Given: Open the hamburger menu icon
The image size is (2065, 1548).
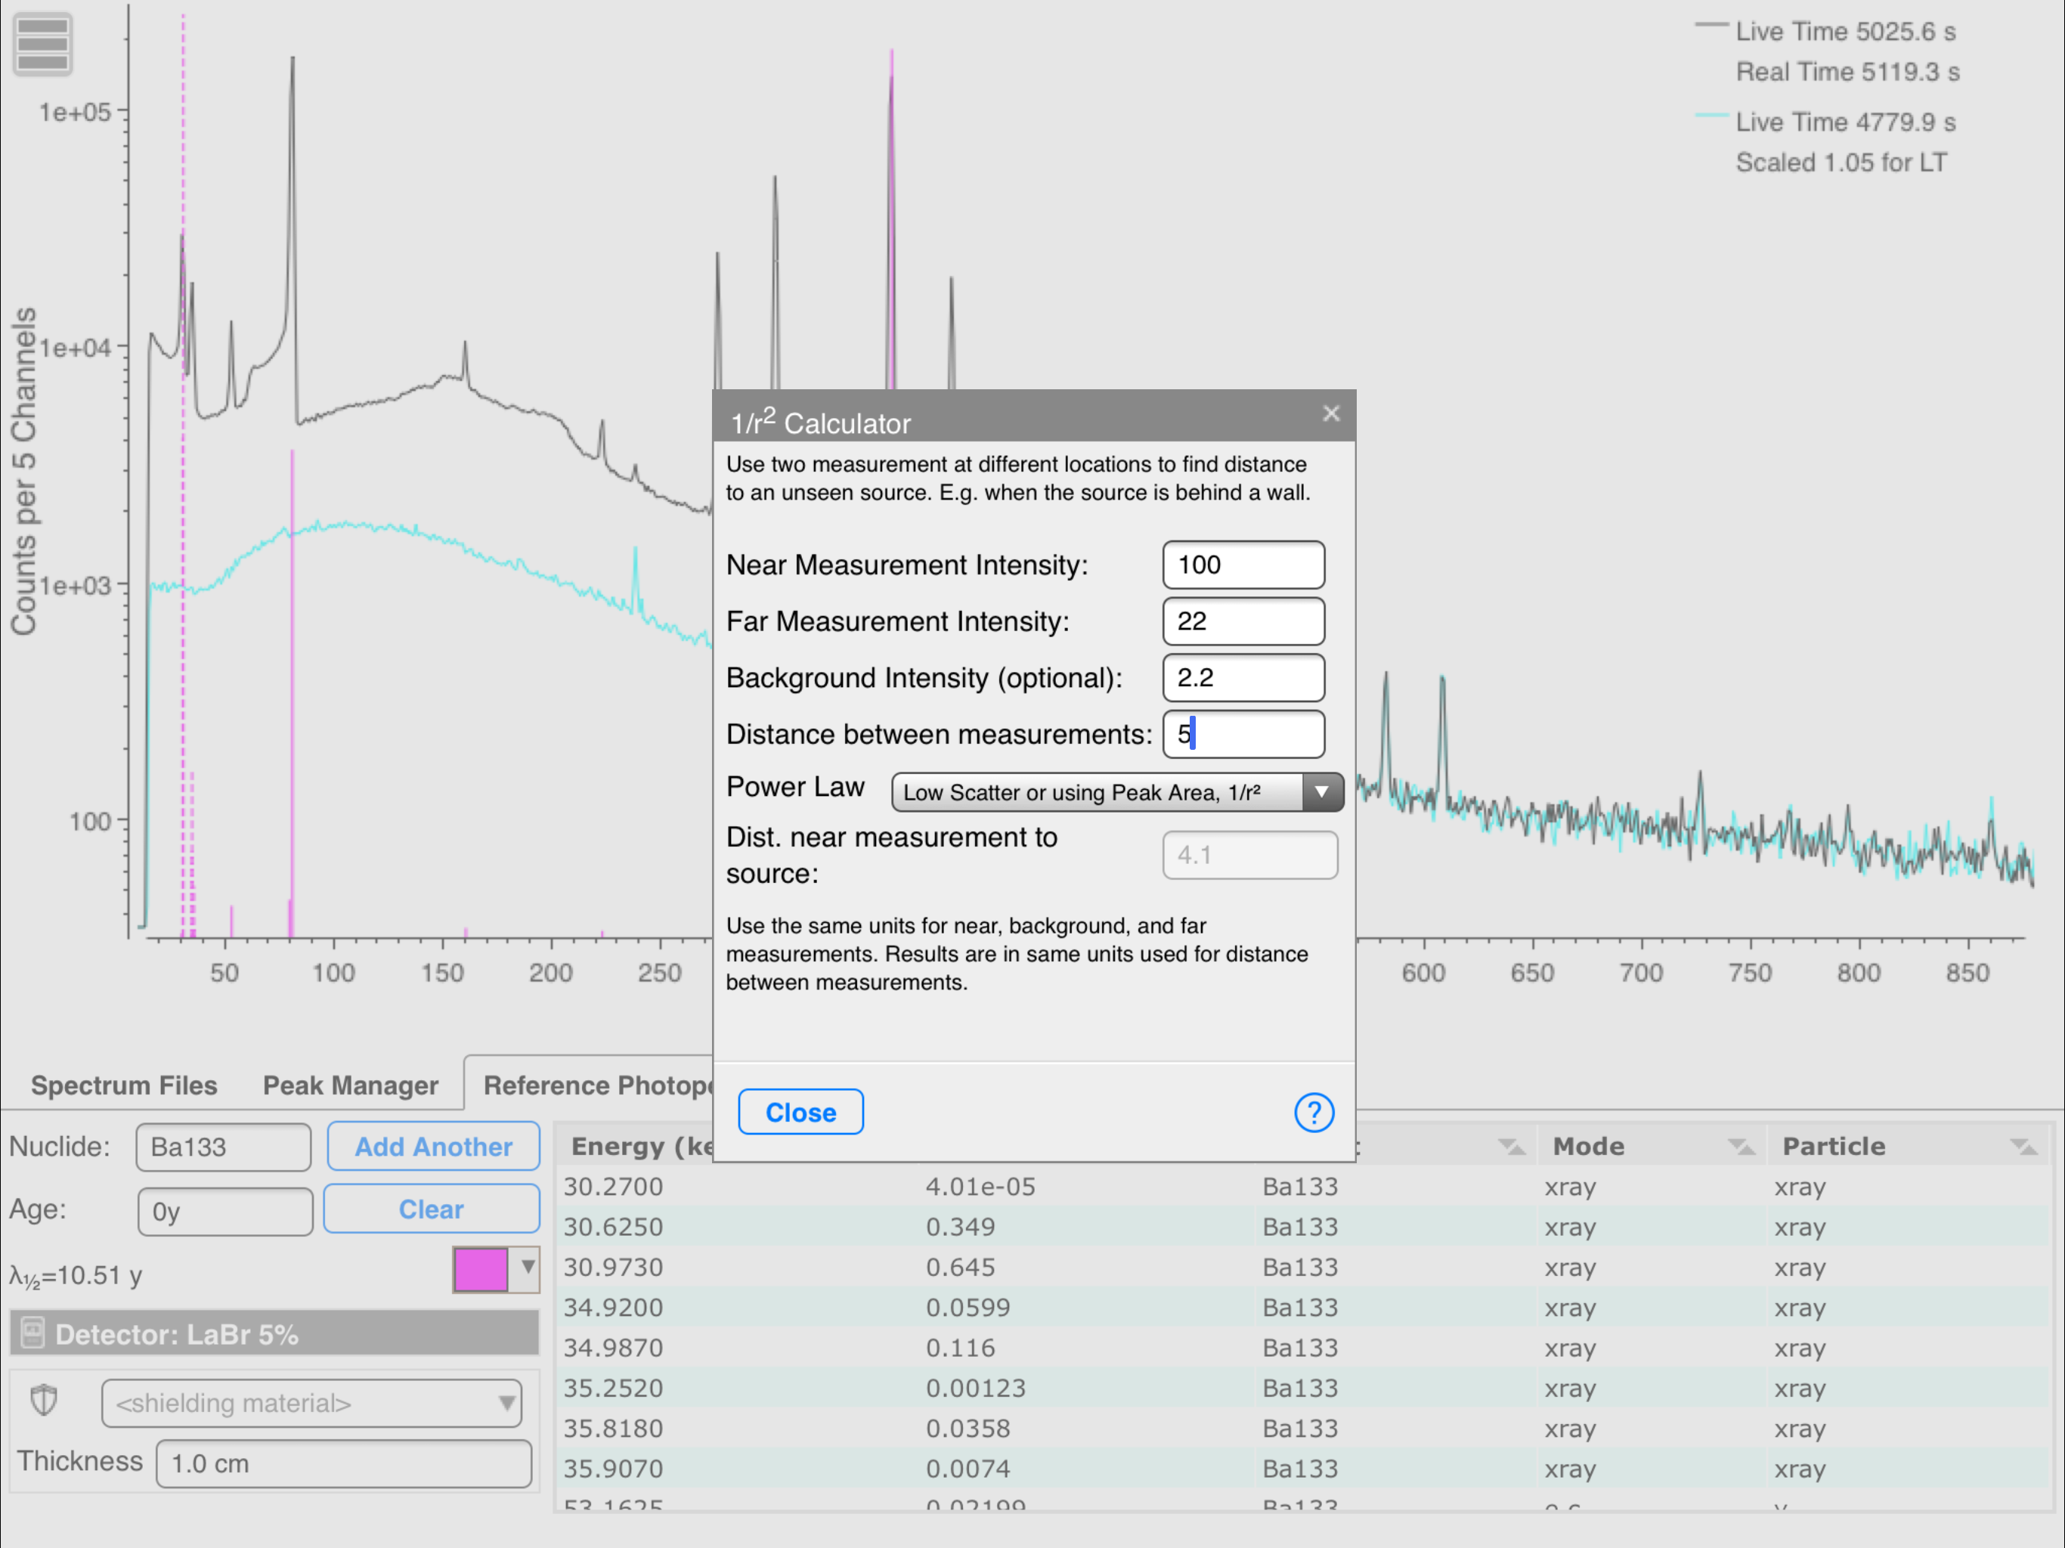Looking at the screenshot, I should click(43, 44).
